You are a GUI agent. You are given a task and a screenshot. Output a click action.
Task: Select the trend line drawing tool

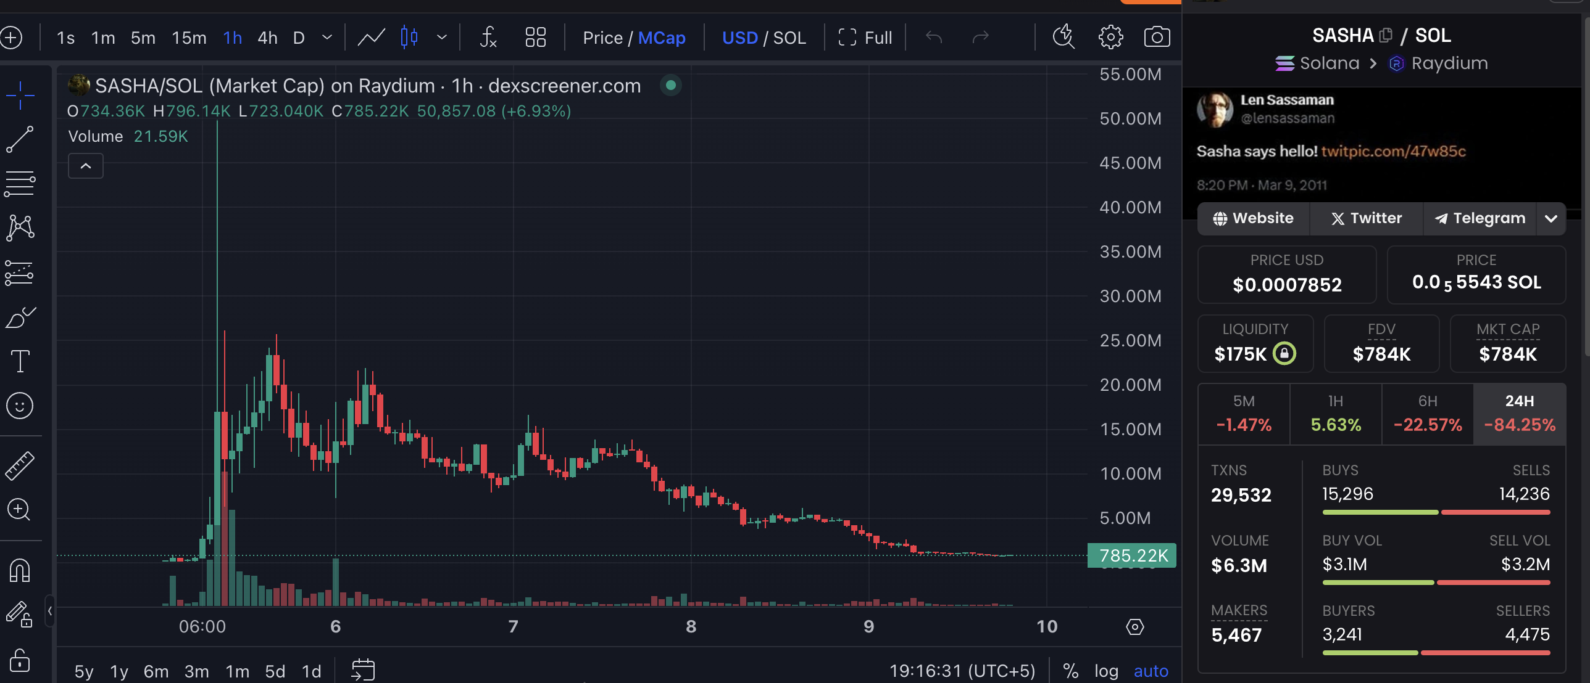pos(20,139)
